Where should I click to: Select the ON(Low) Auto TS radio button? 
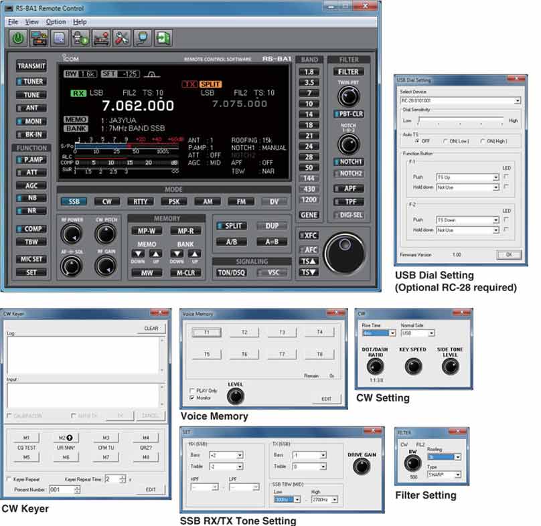[x=444, y=140]
